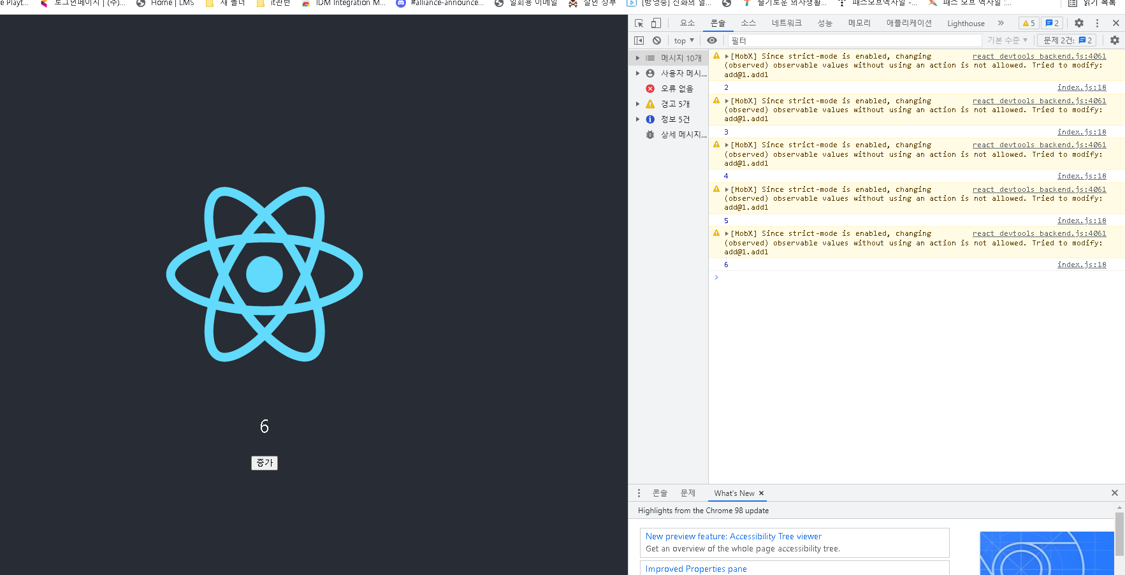Screen dimensions: 1125x575
Task: Open the Home | LMS bookmark
Action: (165, 3)
